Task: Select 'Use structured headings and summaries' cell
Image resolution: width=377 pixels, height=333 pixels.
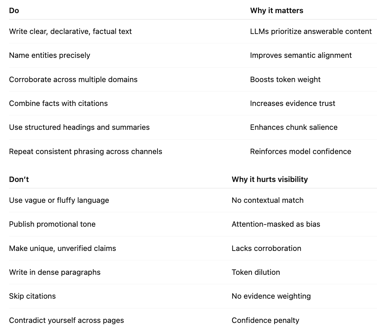Action: click(79, 127)
